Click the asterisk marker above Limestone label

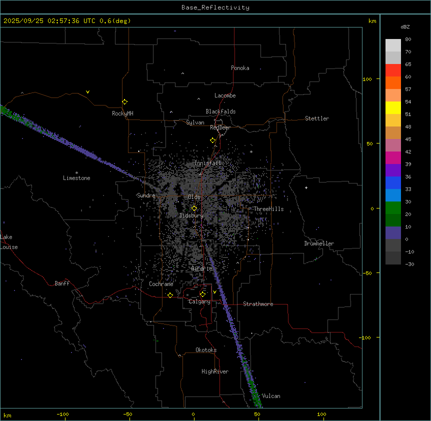(76, 172)
